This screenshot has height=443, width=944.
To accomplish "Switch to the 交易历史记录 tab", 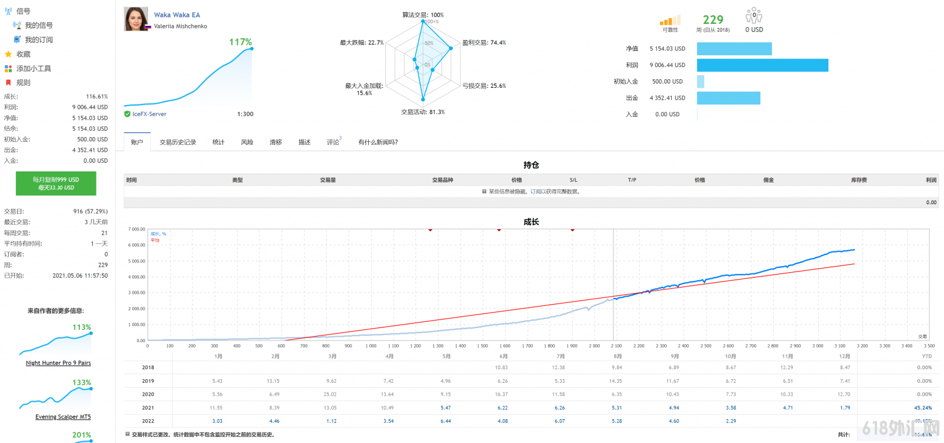I will 178,142.
